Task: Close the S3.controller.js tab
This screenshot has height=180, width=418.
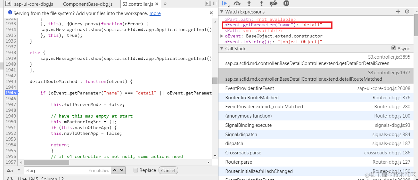Action: tap(157, 4)
